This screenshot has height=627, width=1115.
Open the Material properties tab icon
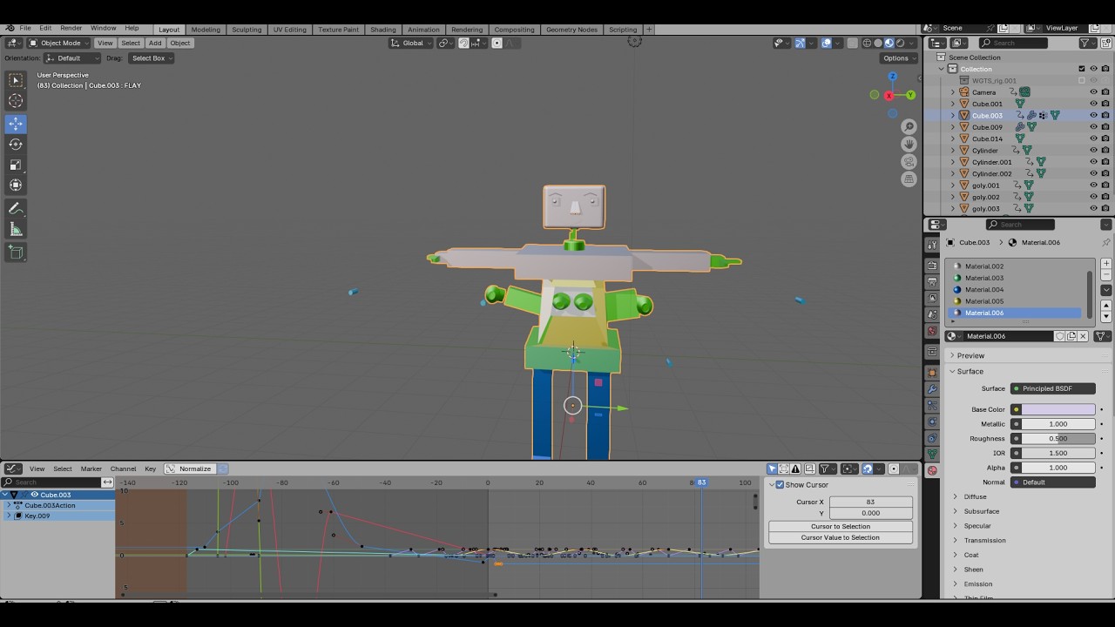pos(932,470)
